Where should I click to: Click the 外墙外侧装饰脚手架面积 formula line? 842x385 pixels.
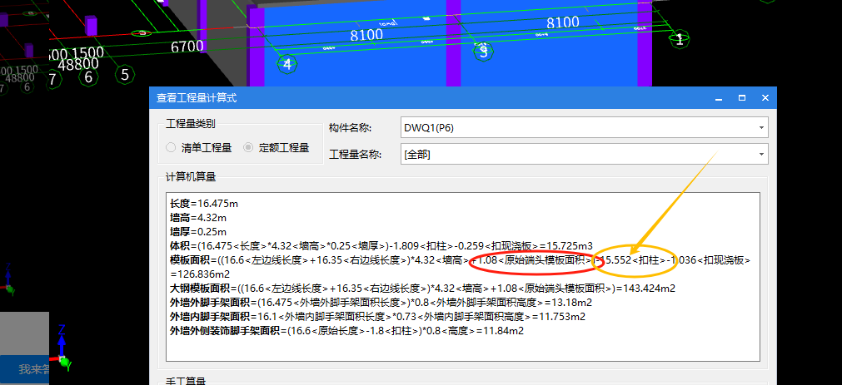347,331
